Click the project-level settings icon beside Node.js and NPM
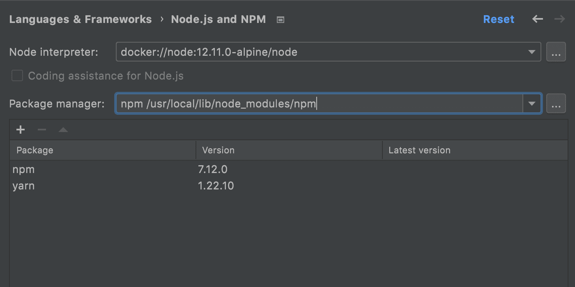Viewport: 575px width, 287px height. [x=281, y=20]
